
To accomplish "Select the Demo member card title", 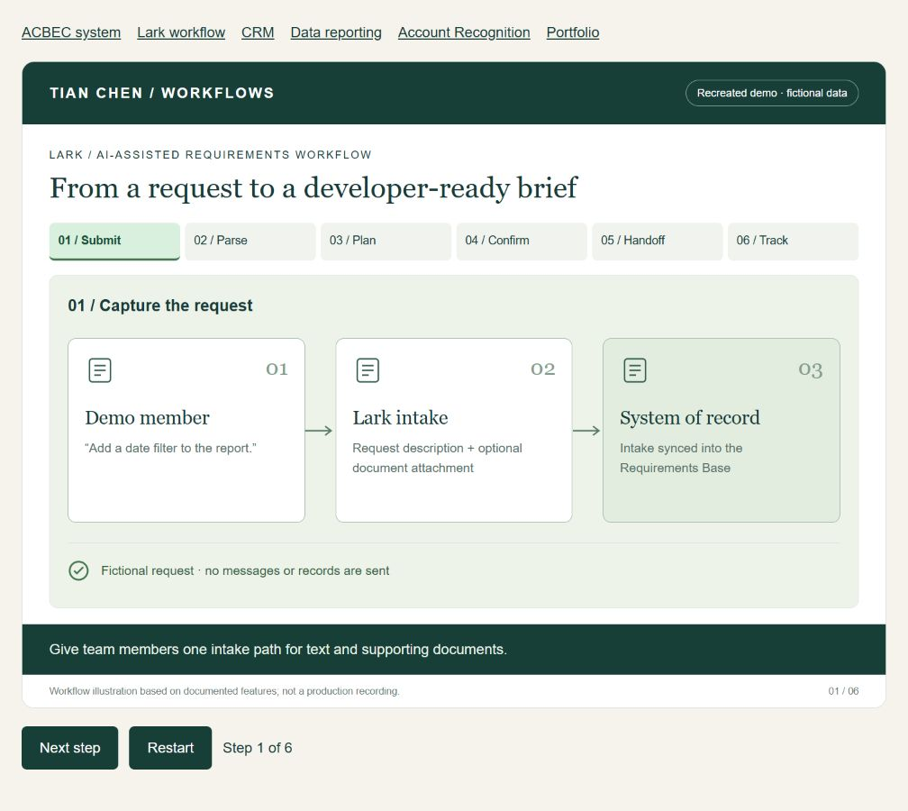I will 147,418.
